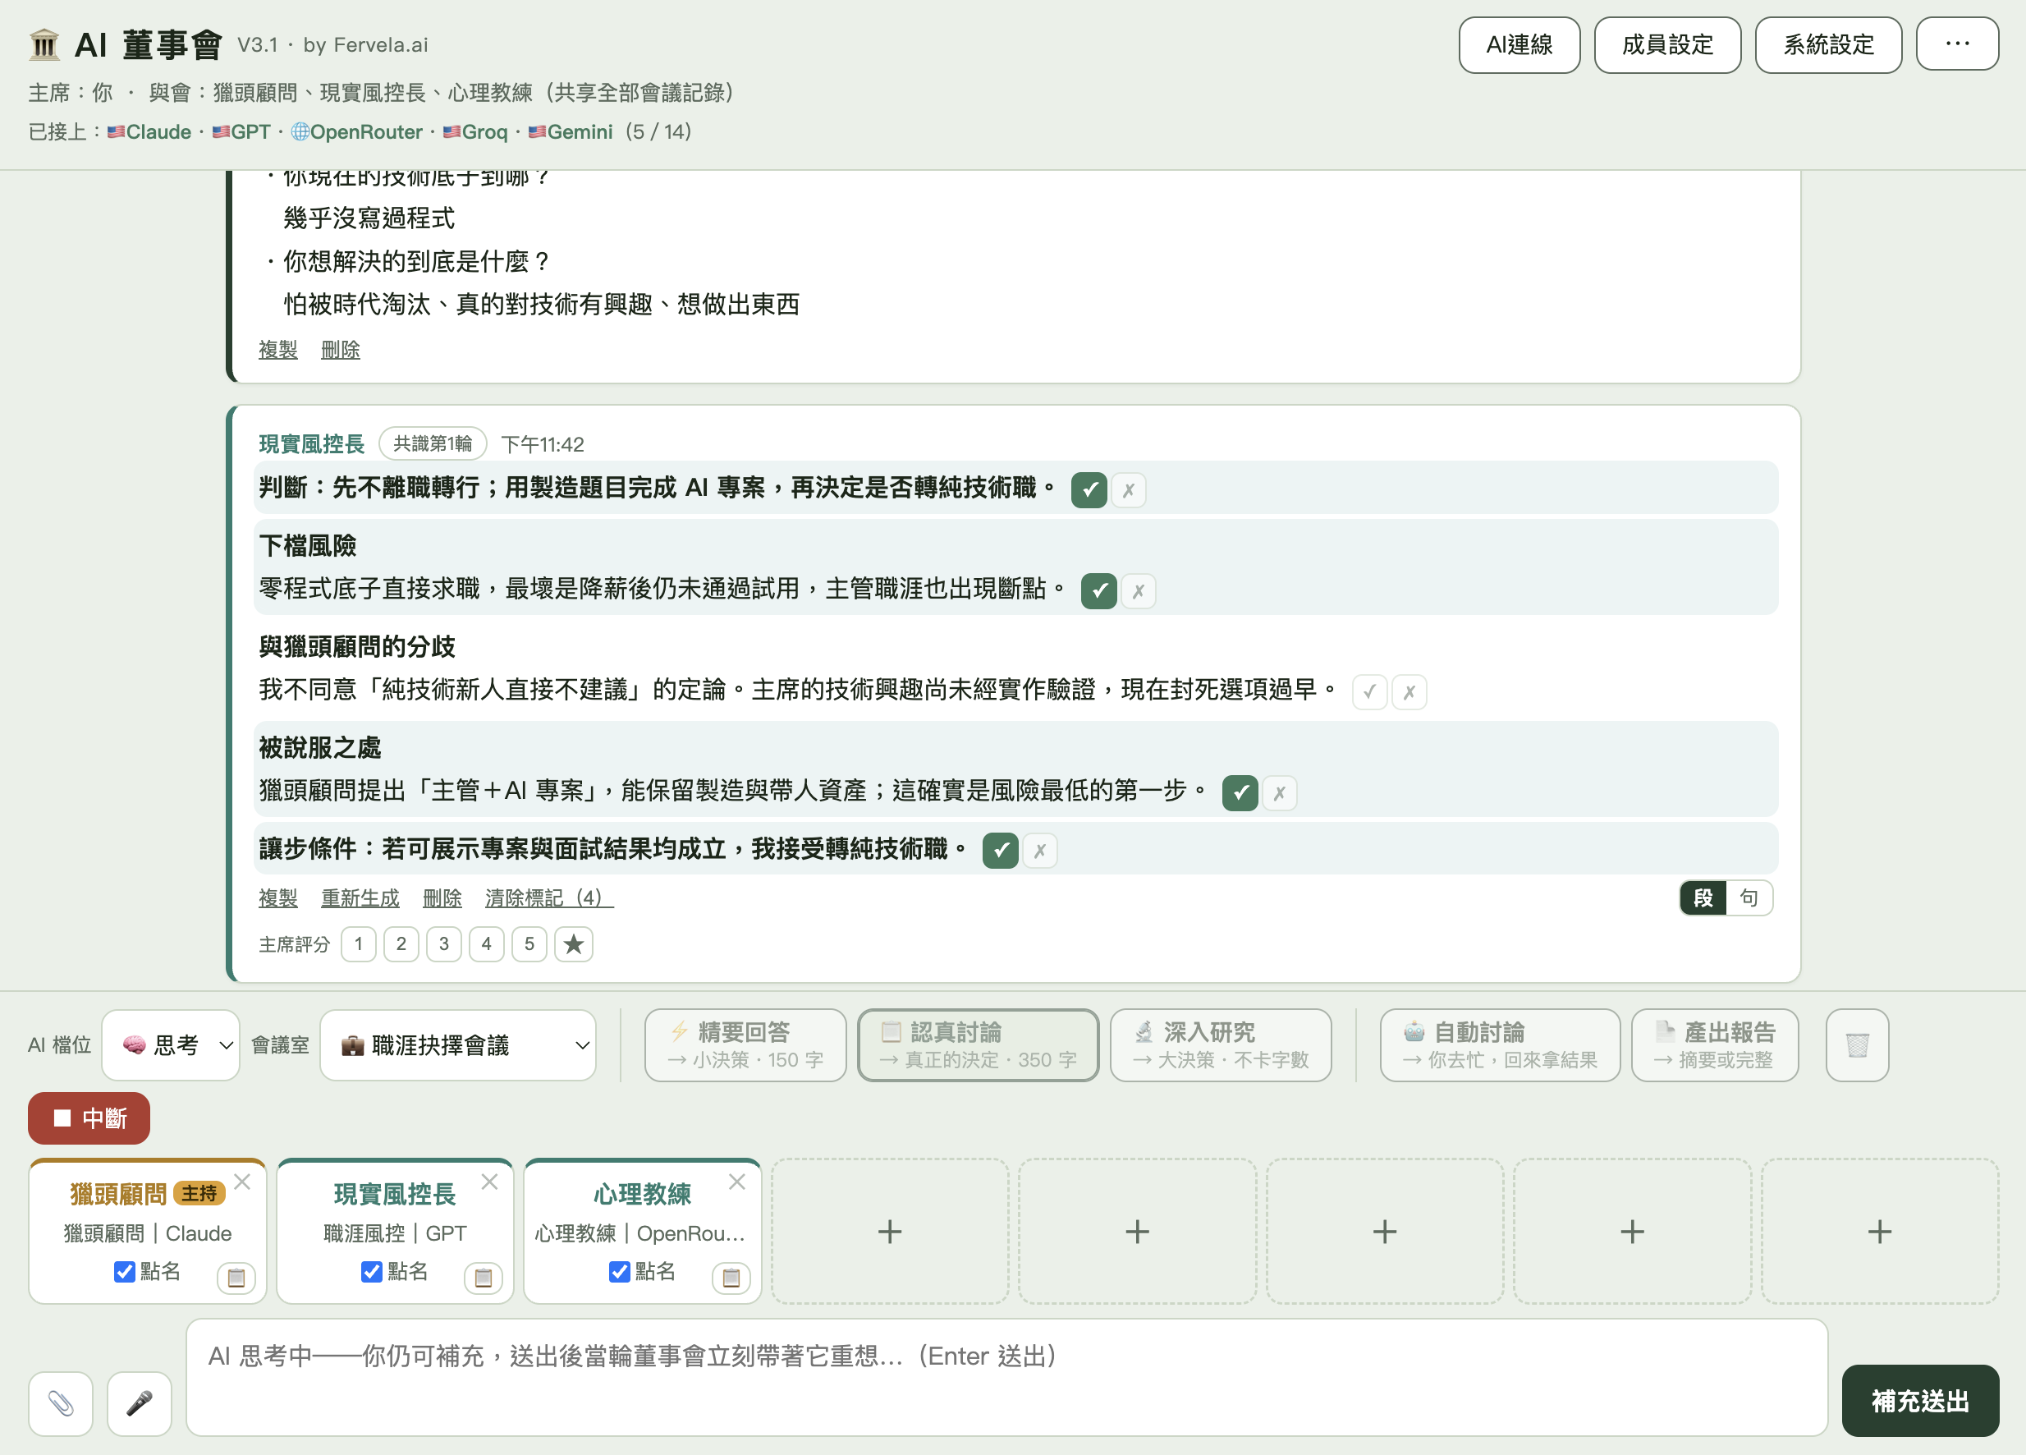
Task: Select 精要回答 mode
Action: tap(746, 1044)
